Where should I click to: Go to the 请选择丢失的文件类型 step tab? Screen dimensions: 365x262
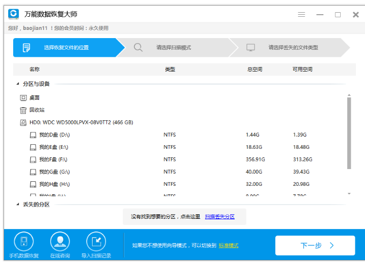[x=293, y=48]
